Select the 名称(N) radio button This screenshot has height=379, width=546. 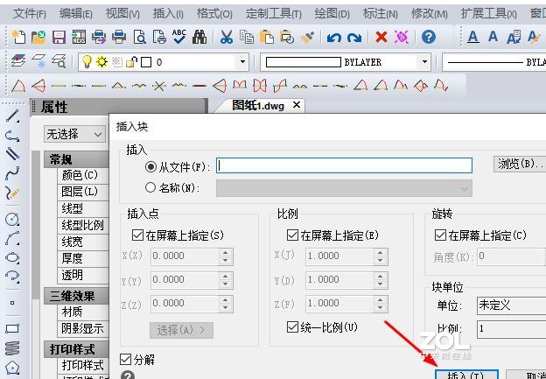pyautogui.click(x=150, y=188)
